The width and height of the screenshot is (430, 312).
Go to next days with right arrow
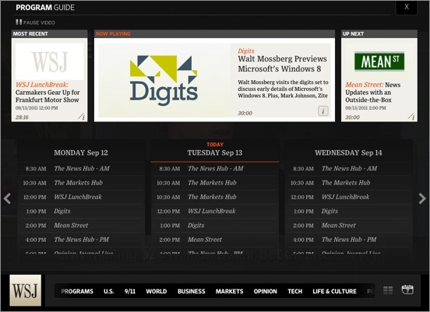pyautogui.click(x=422, y=198)
